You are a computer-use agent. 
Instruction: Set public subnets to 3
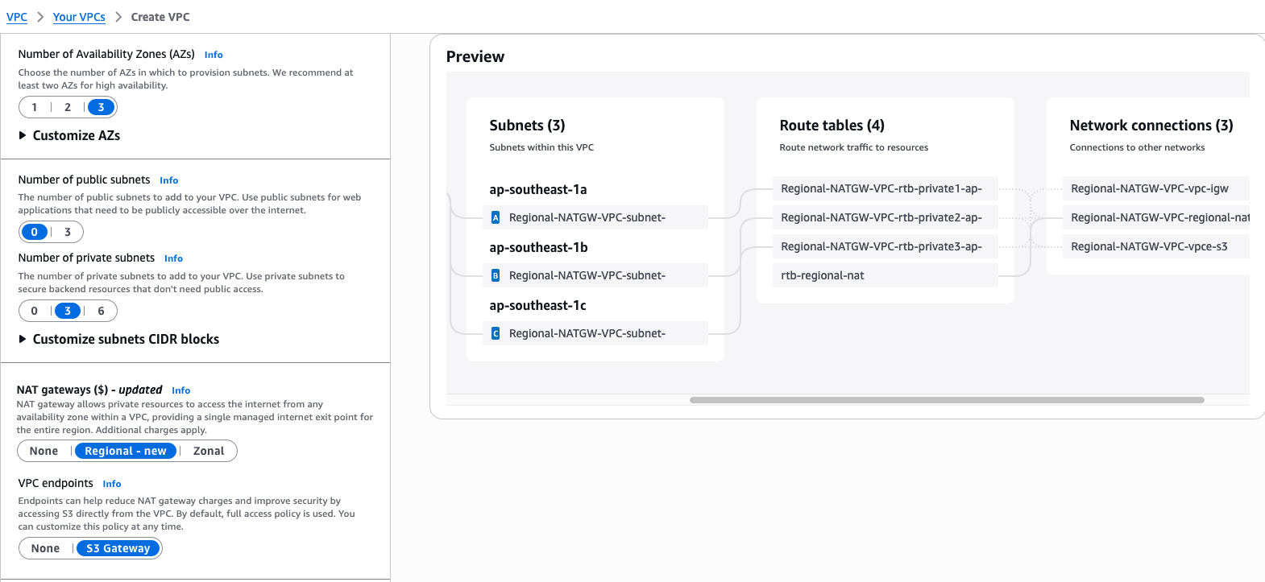(x=68, y=232)
